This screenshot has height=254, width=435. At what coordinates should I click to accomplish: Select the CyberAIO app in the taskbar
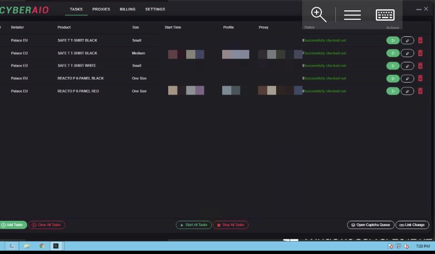point(56,246)
